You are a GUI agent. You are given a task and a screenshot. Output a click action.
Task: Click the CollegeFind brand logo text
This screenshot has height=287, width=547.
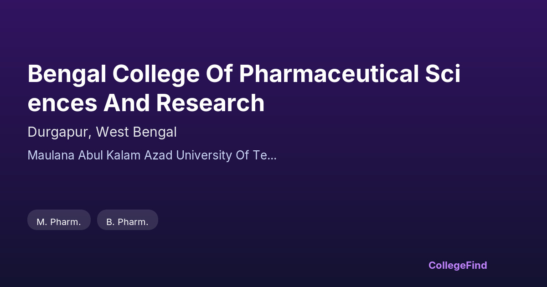point(458,265)
